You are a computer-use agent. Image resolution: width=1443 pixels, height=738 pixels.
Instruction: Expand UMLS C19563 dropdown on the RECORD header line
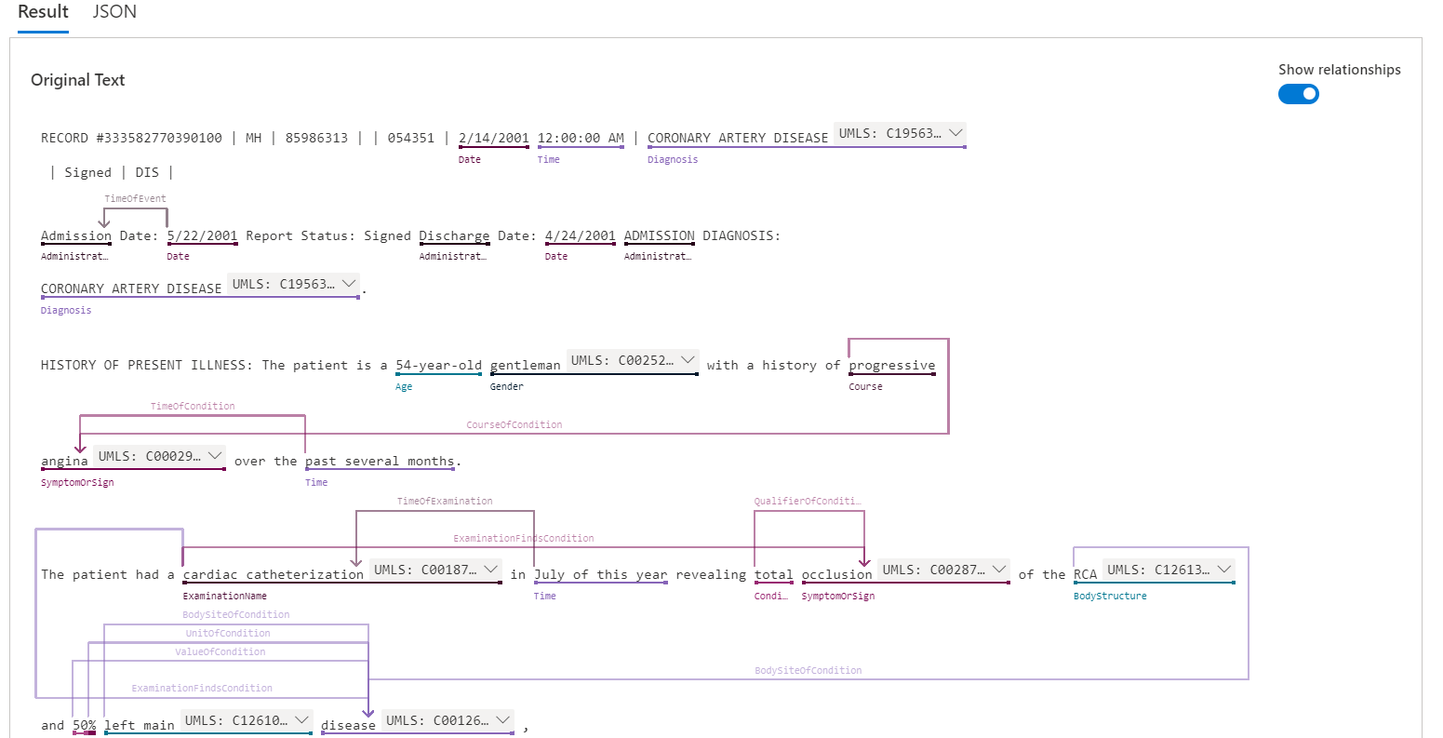click(900, 133)
